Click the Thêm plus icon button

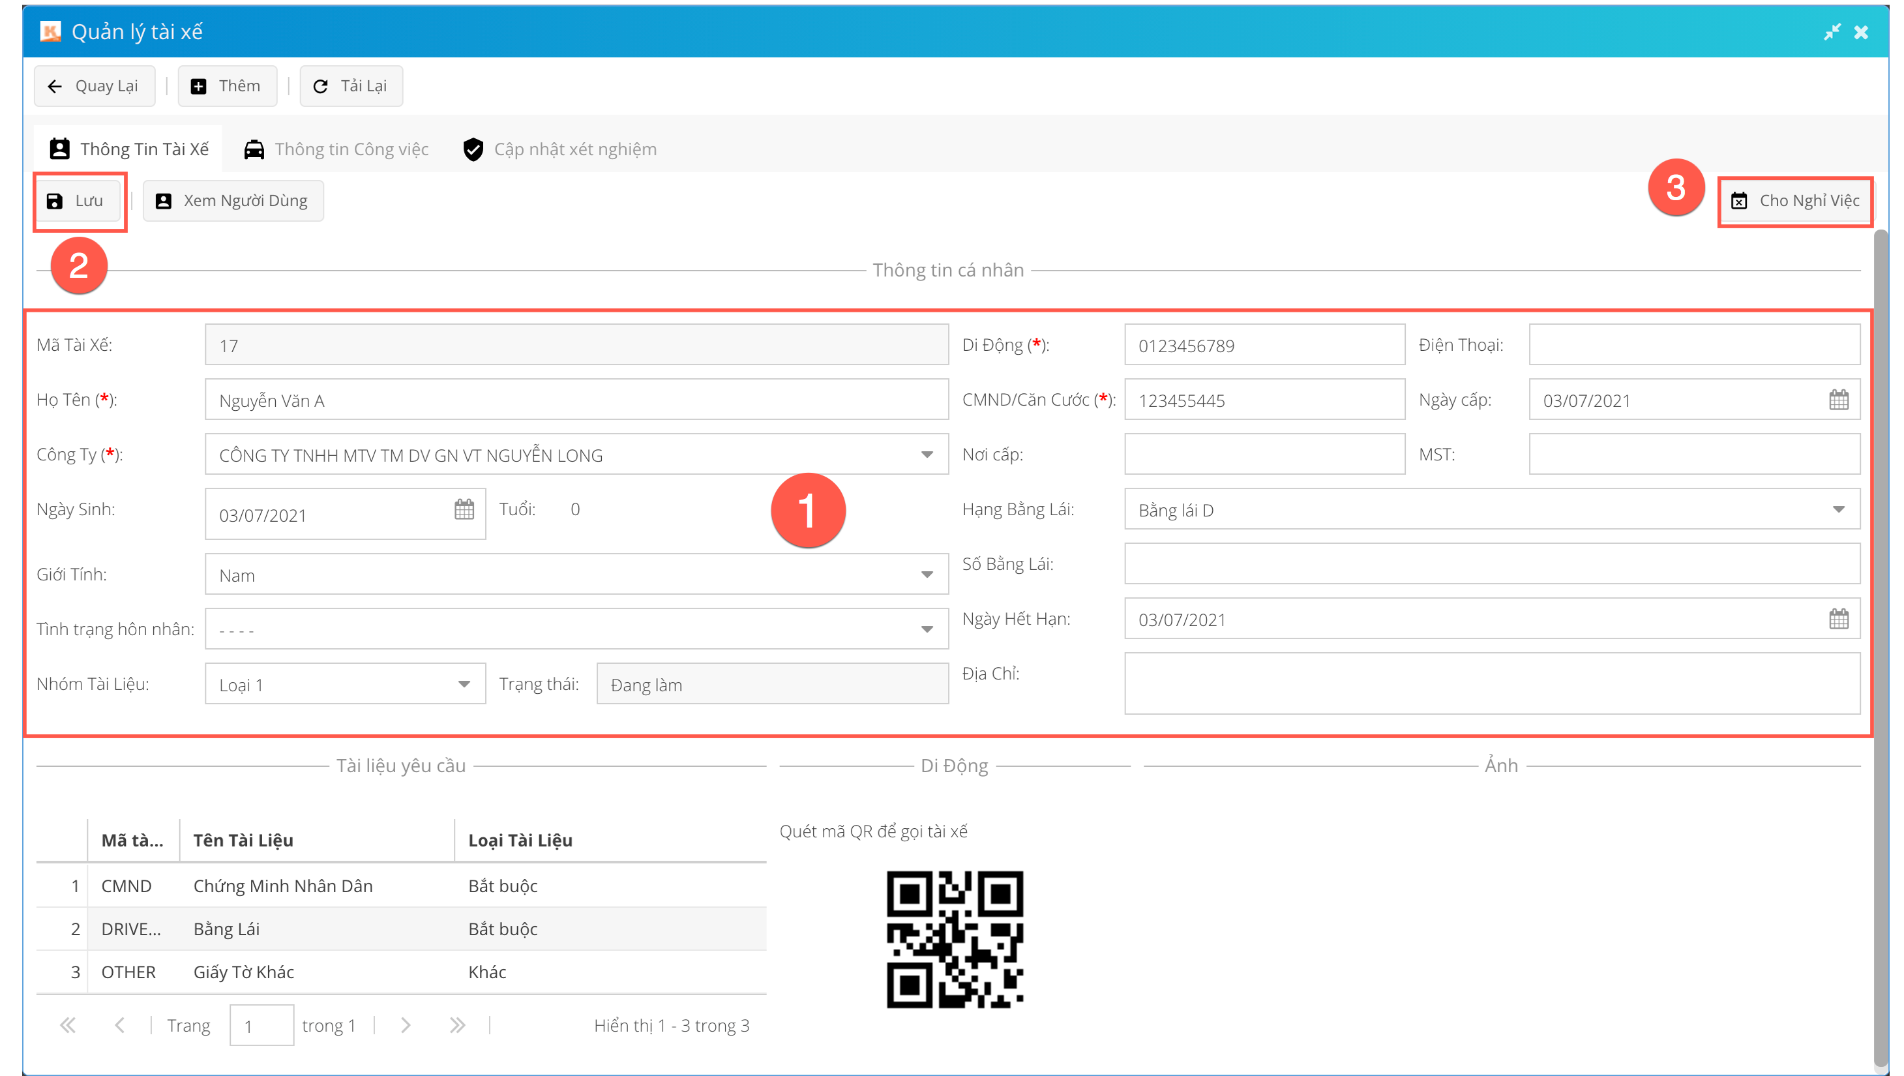coord(199,87)
